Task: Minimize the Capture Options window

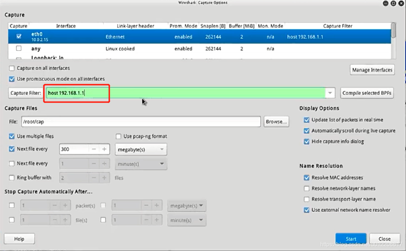Action: 386,3
